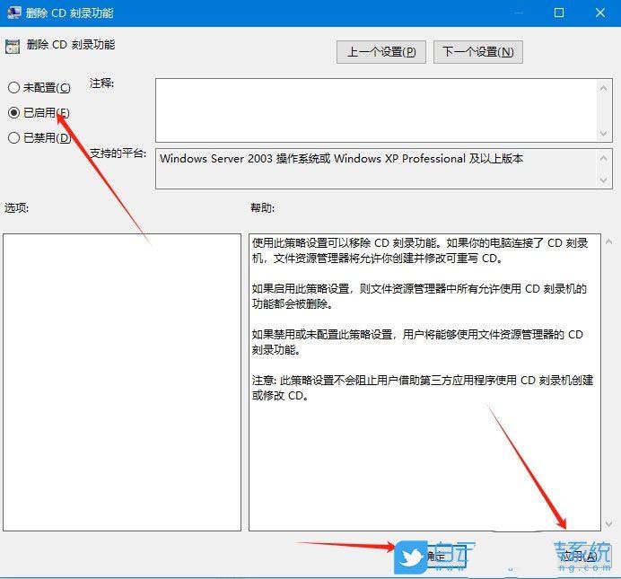Select the 已启用 radio option
The image size is (621, 579).
click(x=13, y=113)
